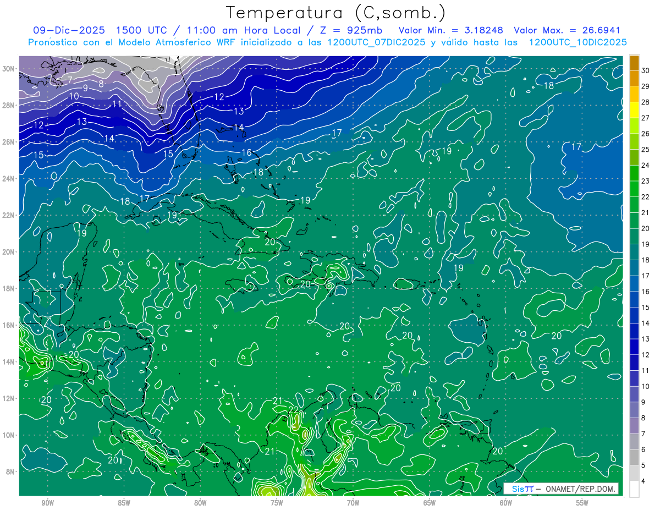660x510 pixels.
Task: Click the 85W longitude axis label
Action: point(124,503)
